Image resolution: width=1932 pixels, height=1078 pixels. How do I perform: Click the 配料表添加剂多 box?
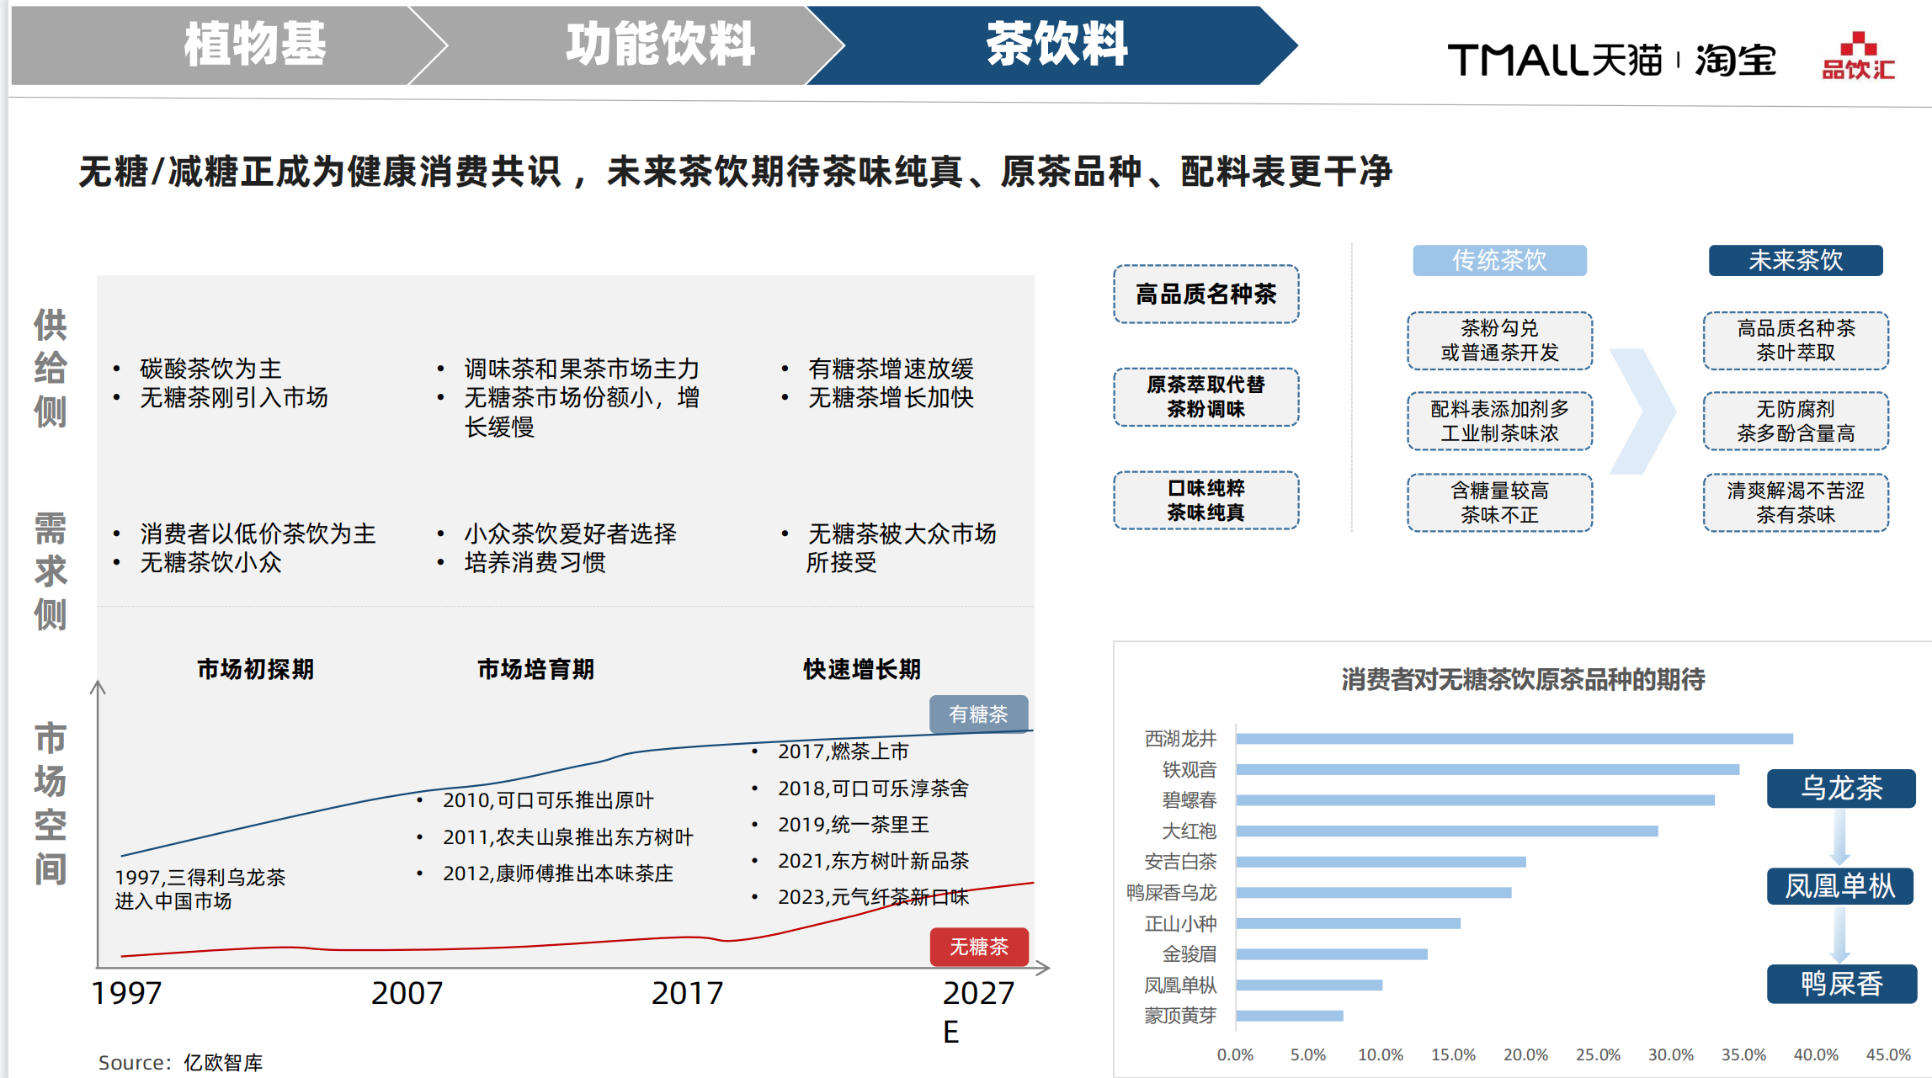(x=1499, y=421)
